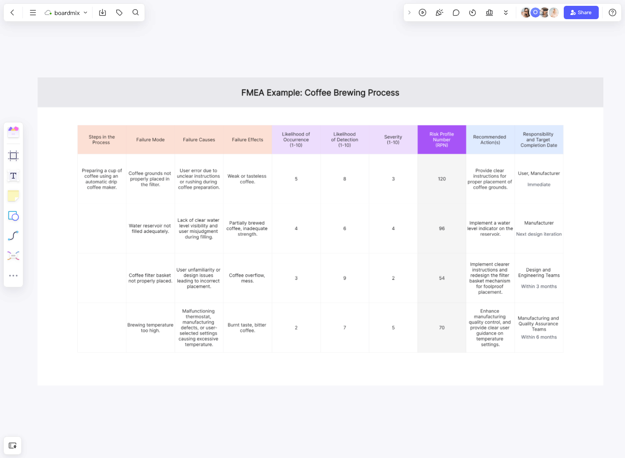Click the 'Weak or tasteless coffee' cell
Image resolution: width=625 pixels, height=458 pixels.
tap(247, 179)
